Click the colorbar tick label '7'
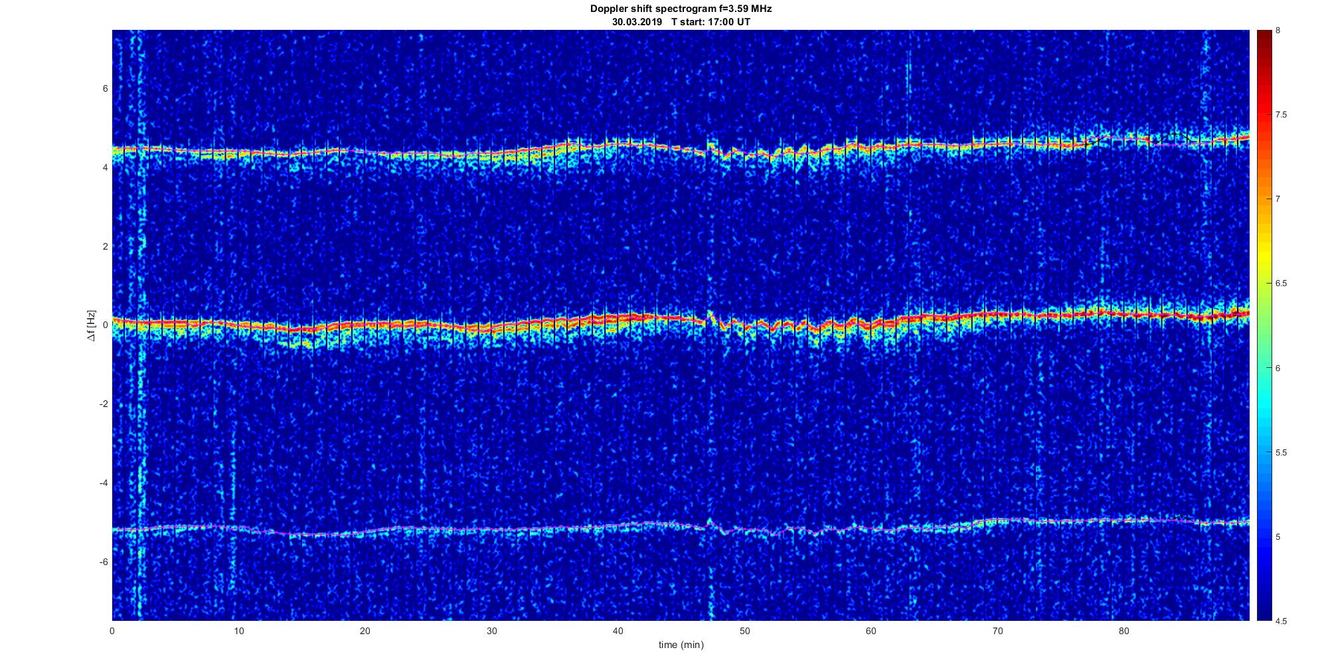 click(1278, 199)
